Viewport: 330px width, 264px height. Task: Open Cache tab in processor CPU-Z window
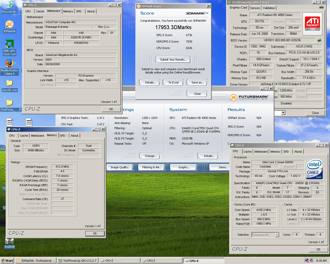tap(247, 152)
